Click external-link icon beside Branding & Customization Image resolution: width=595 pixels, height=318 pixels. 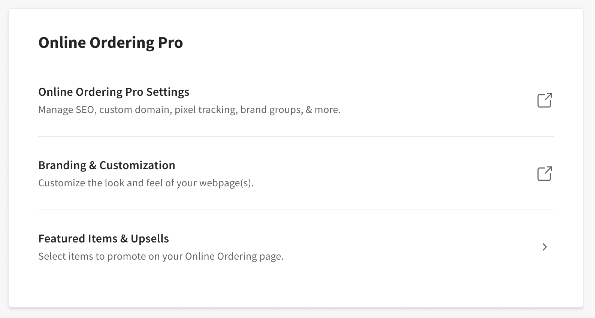point(544,174)
